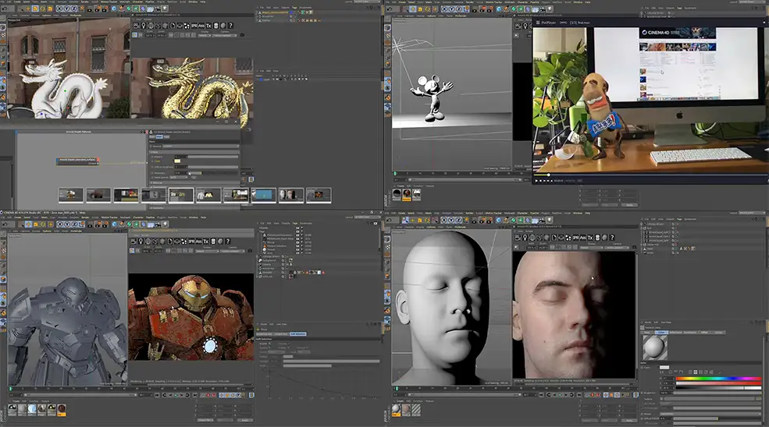Select the blue glowing material in robot window

coord(32,409)
